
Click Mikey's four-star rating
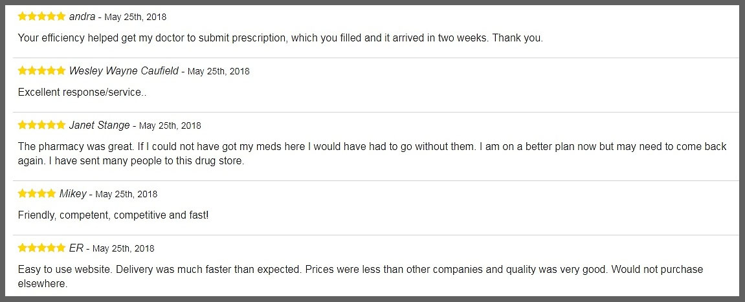[x=37, y=193]
